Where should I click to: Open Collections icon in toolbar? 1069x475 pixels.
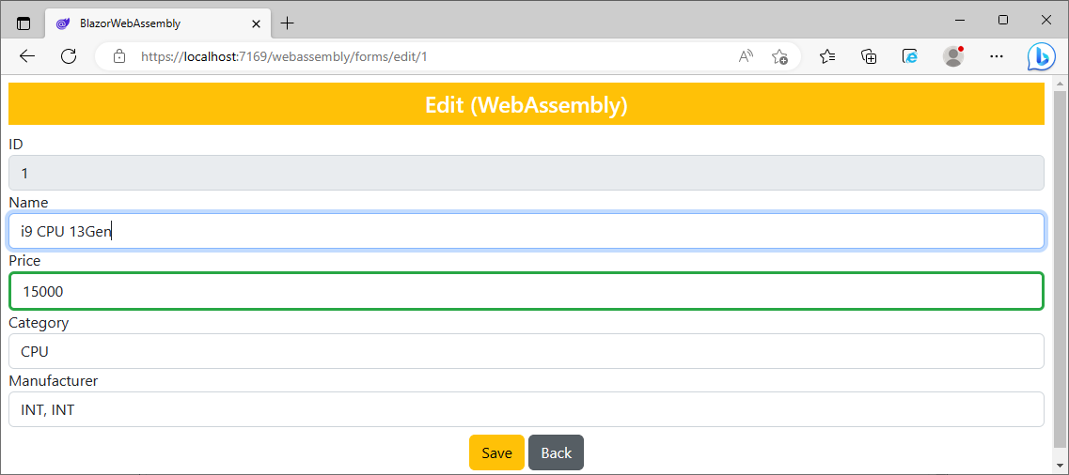click(870, 56)
